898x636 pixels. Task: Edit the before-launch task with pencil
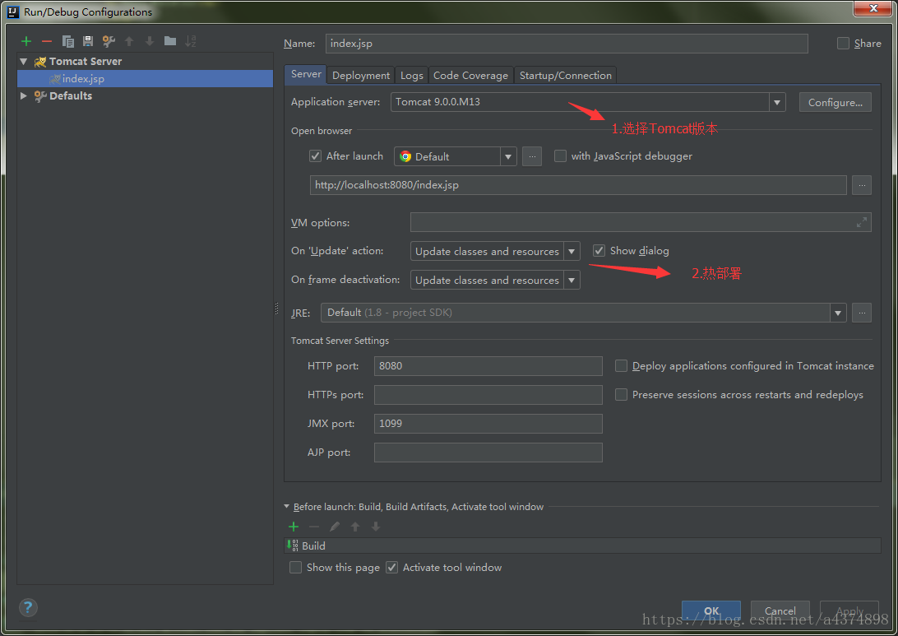pos(335,527)
